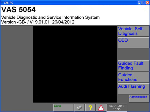Click the VAS-PC window title bar
This screenshot has height=112, width=150.
pos(70,2)
